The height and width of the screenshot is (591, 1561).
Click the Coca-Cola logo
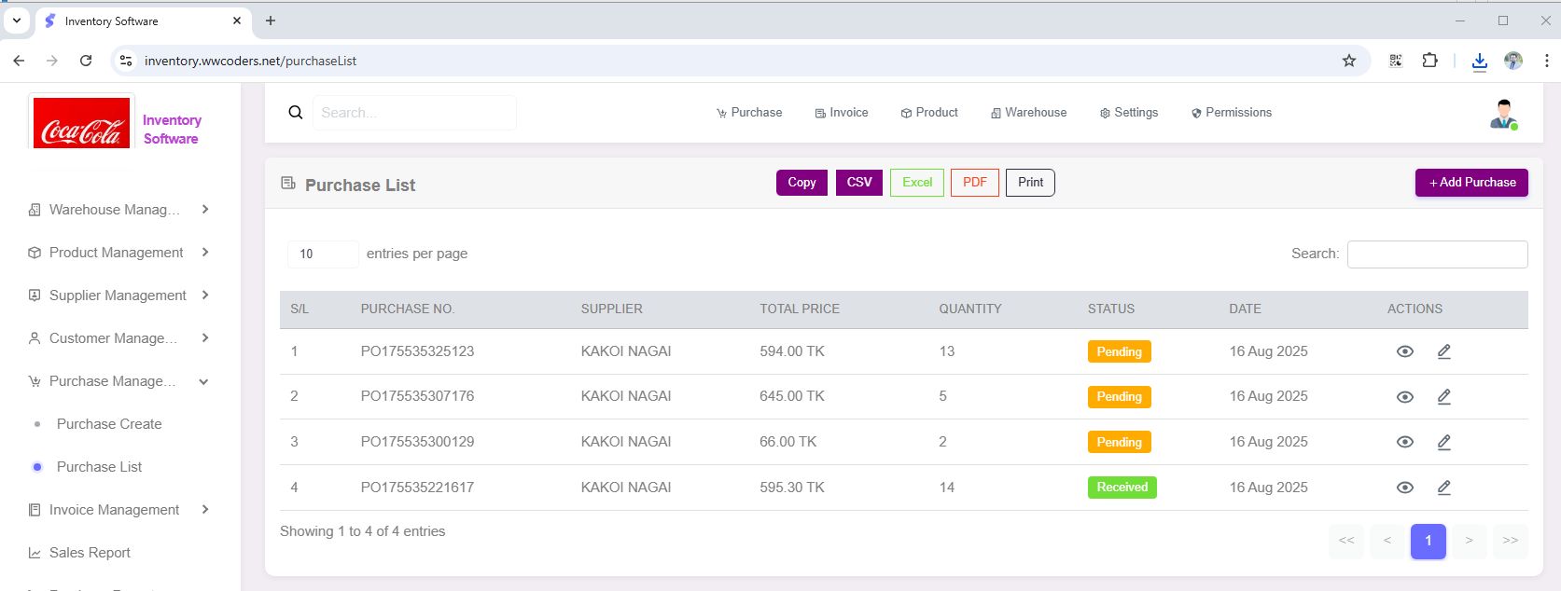[82, 123]
